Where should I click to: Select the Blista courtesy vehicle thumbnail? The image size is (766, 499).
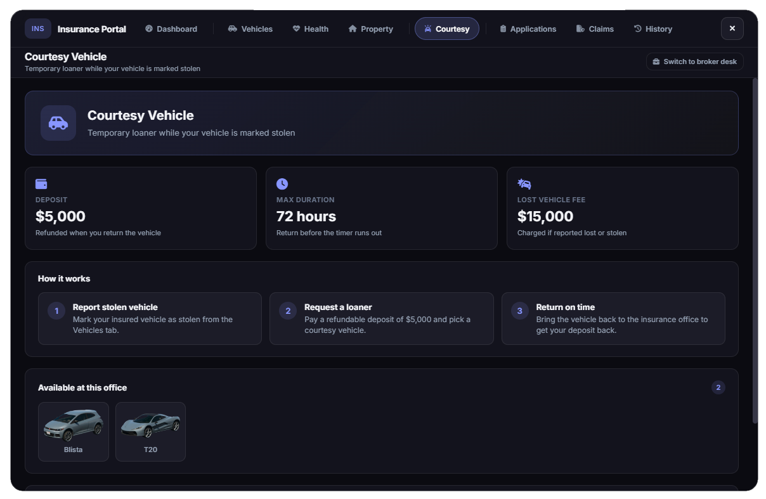[74, 432]
